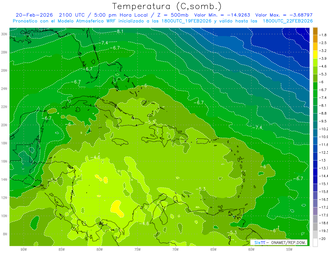Image resolution: width=328 pixels, height=253 pixels.
Task: Click the "12N" latitude axis label
Action: coord(5,198)
